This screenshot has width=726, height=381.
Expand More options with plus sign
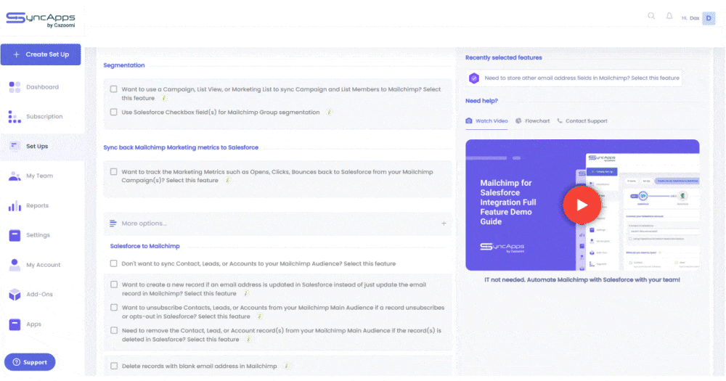point(444,224)
